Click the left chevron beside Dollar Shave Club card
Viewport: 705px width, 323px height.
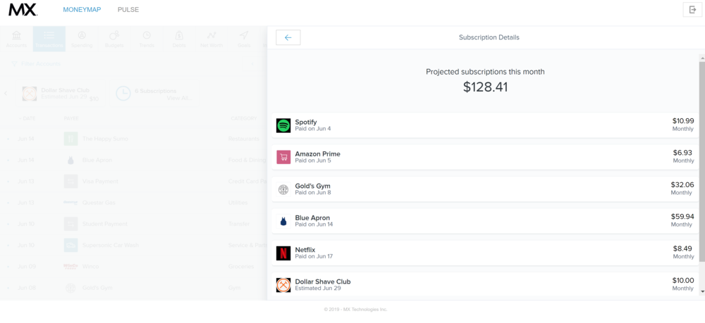click(x=6, y=94)
